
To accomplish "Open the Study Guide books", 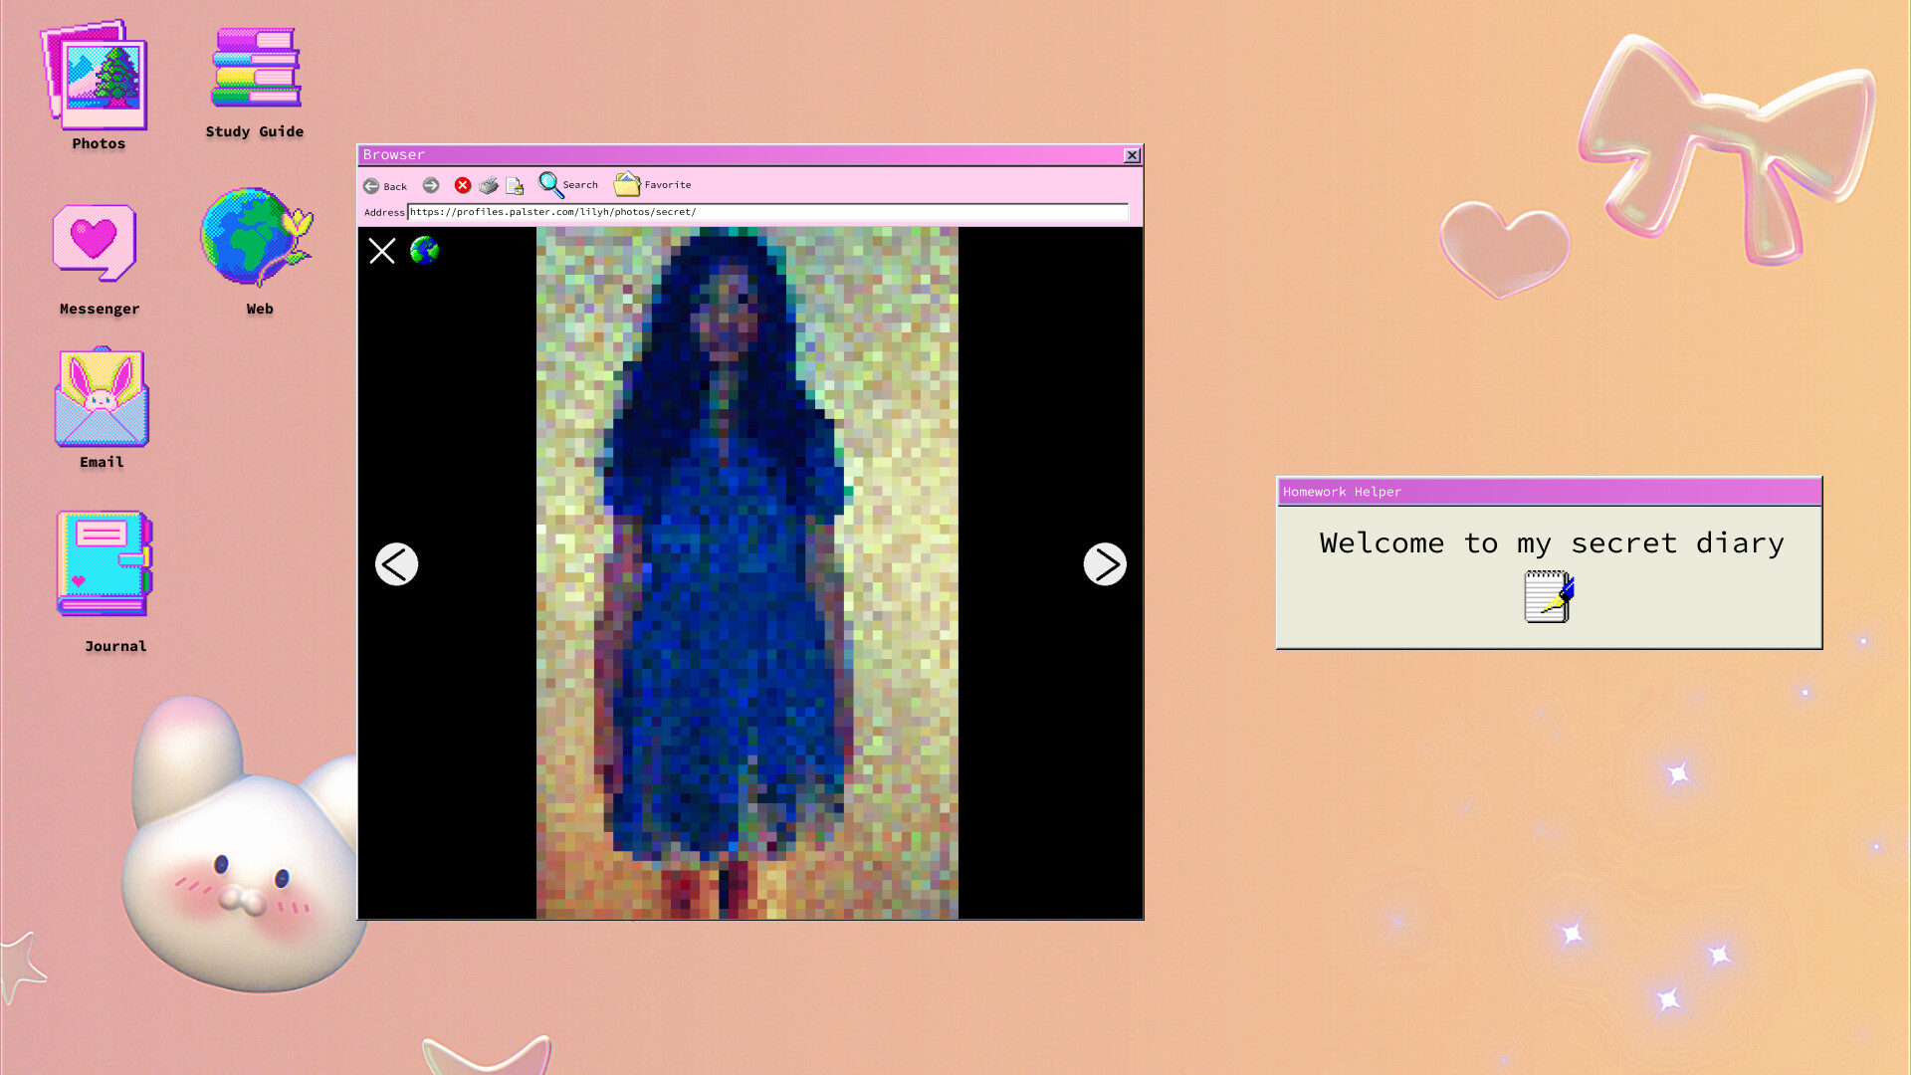I will (255, 68).
